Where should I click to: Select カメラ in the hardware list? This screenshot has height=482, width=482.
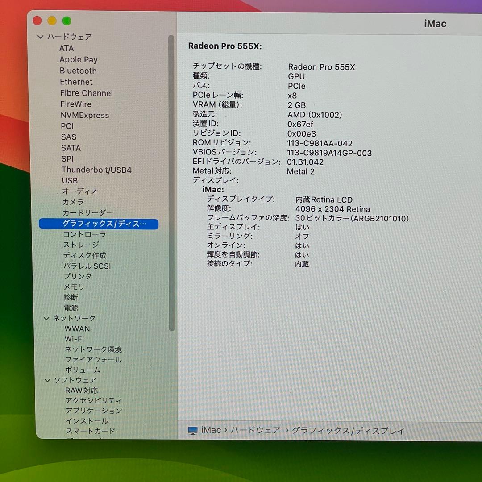point(72,202)
